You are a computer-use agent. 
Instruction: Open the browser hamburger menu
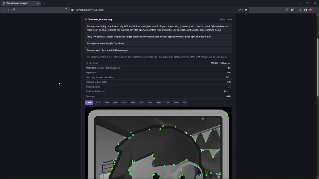pos(316,10)
